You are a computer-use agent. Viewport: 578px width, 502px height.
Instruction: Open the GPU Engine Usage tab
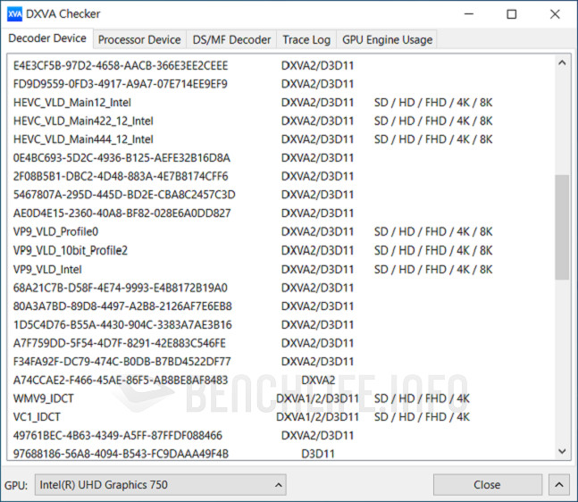click(387, 39)
